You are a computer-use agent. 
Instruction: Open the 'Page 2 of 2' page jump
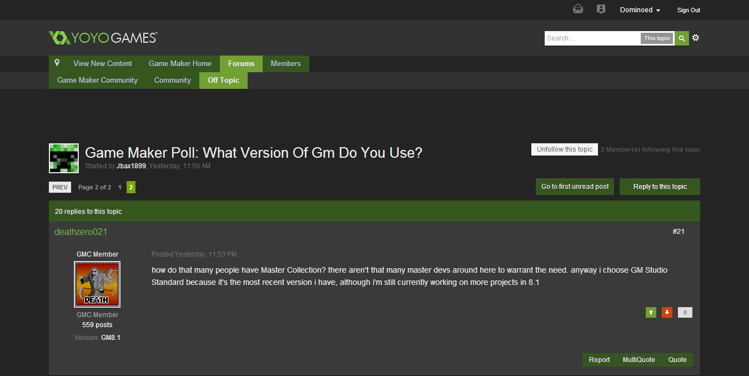[94, 187]
